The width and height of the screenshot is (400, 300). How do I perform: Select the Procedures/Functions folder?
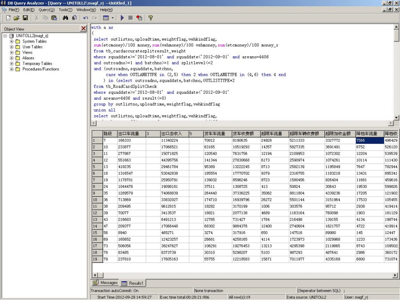[x=41, y=69]
